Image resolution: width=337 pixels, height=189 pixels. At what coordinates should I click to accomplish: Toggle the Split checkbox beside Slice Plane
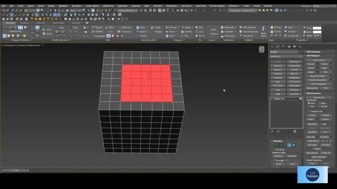point(321,124)
